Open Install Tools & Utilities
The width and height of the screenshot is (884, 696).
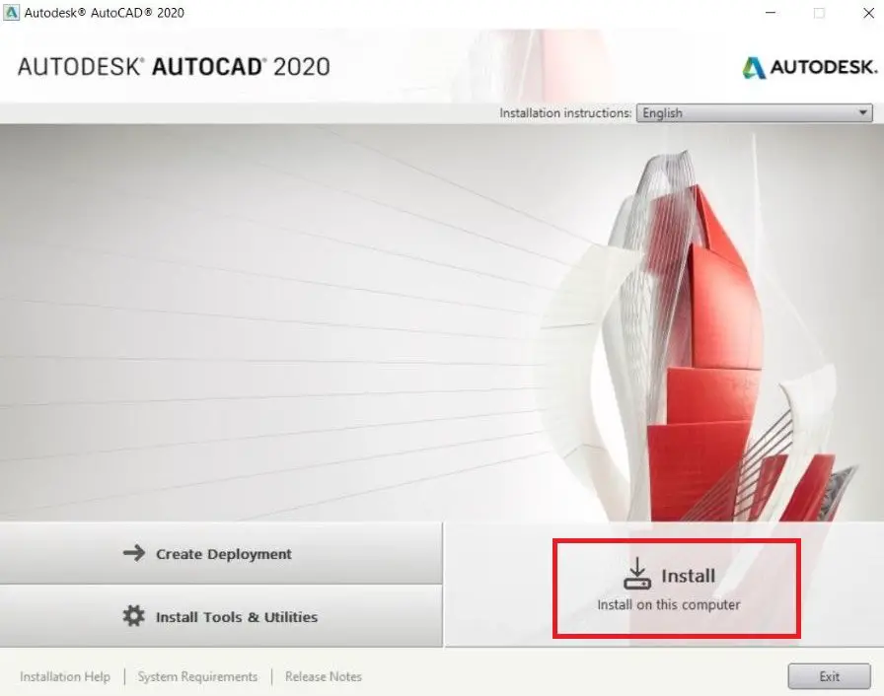tap(221, 616)
